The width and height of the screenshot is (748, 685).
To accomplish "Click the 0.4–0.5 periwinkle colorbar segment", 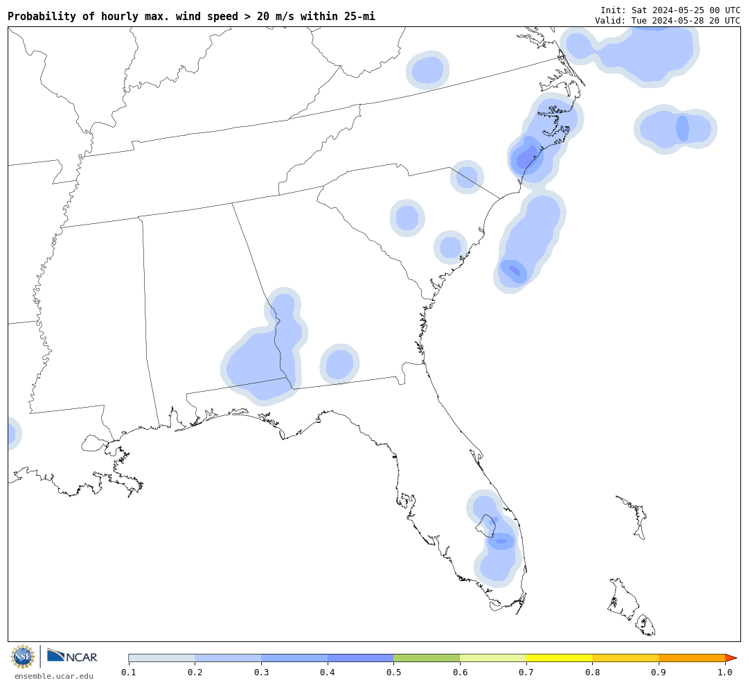I will pos(361,658).
